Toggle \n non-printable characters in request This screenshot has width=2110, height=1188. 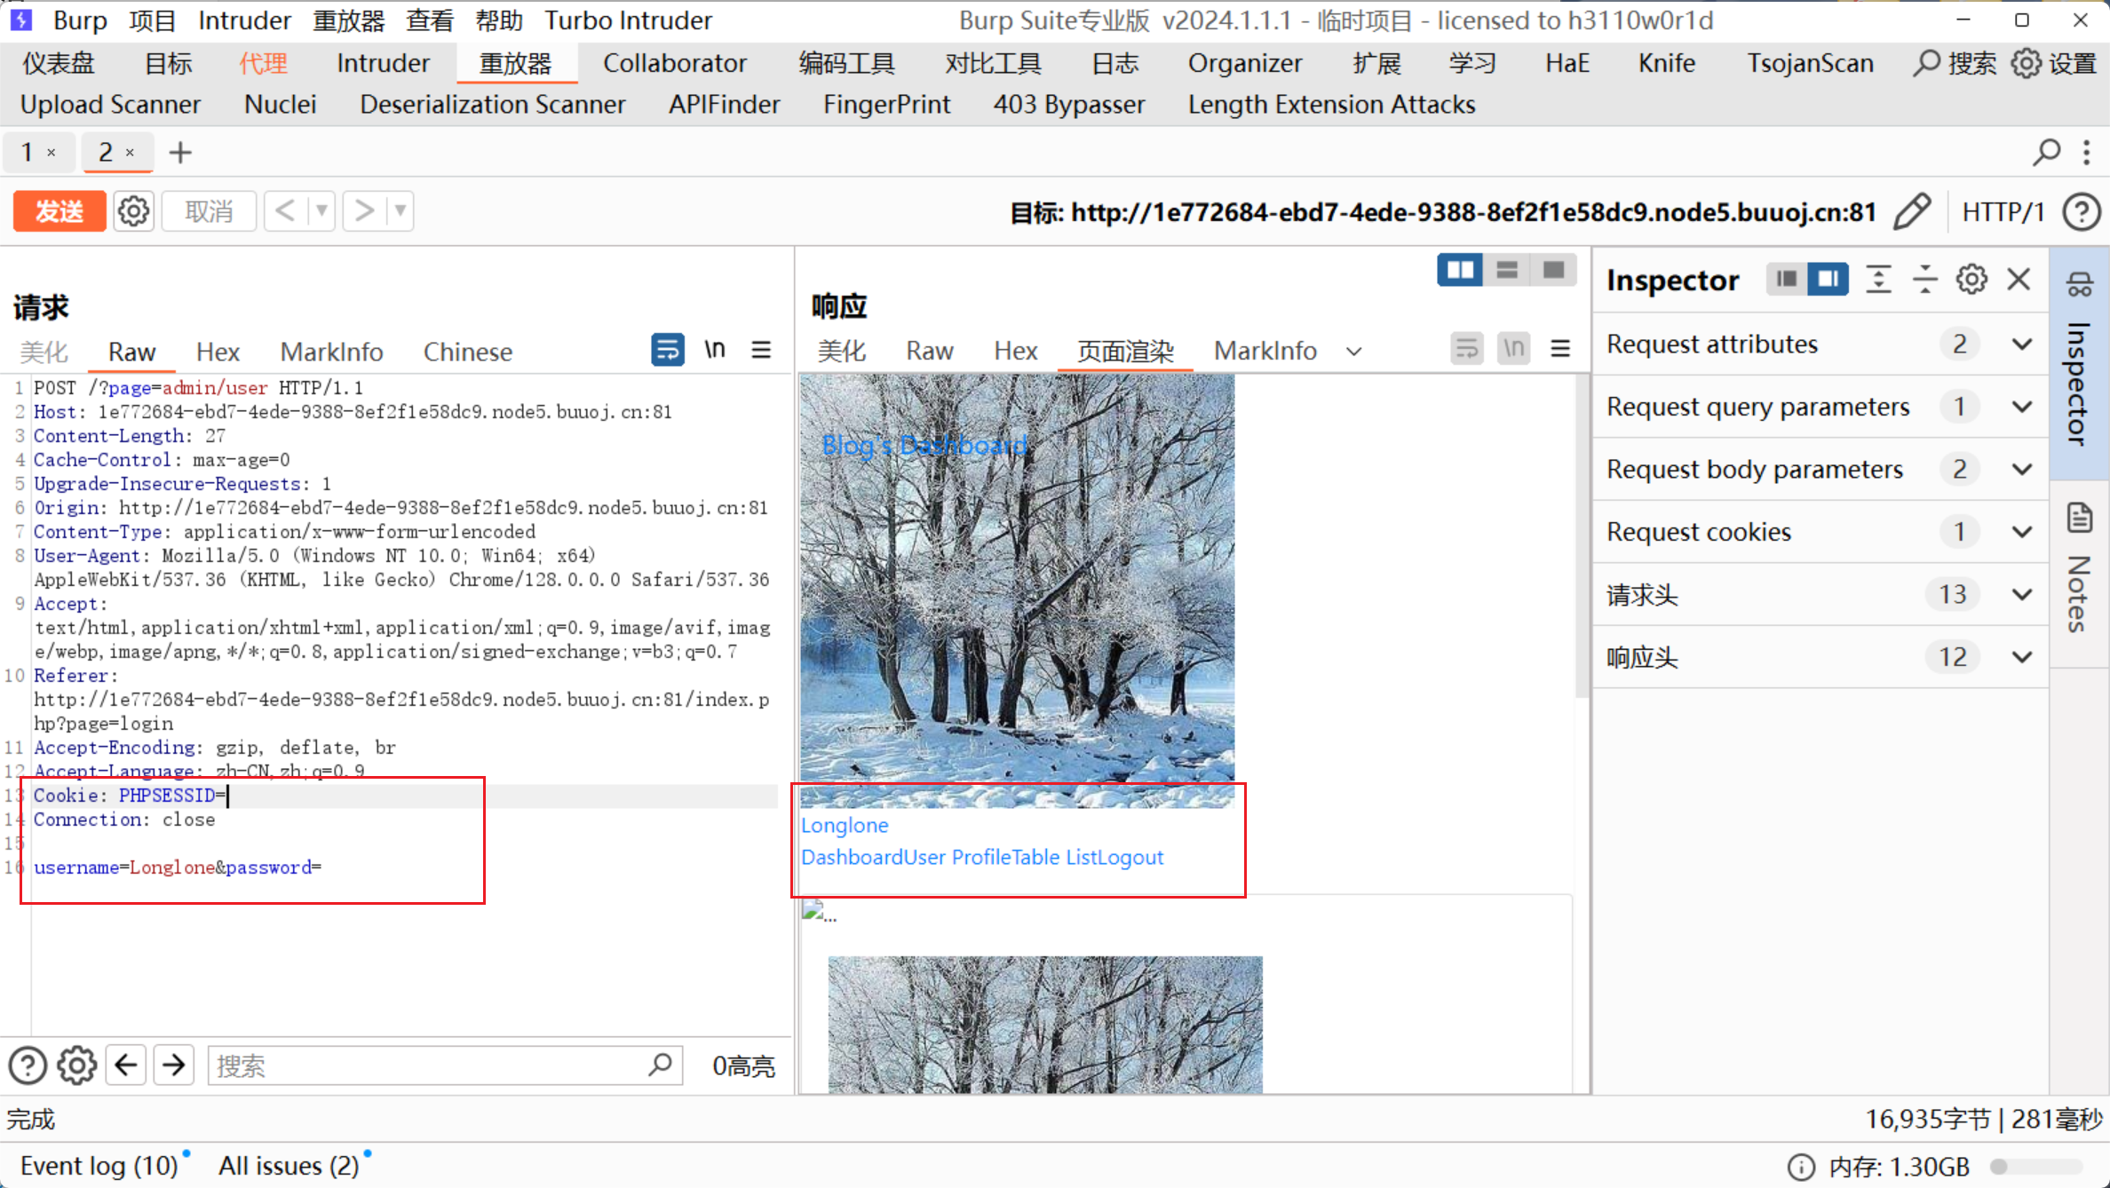pyautogui.click(x=715, y=350)
